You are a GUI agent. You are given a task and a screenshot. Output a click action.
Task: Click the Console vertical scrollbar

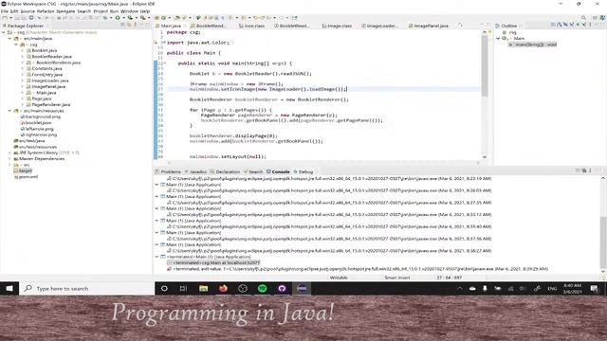coord(603,243)
